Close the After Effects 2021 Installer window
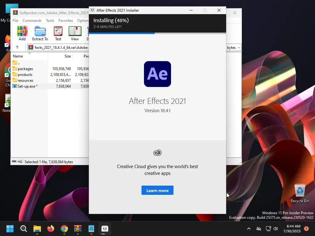Screen dimensions: 315x236 tap(219, 10)
